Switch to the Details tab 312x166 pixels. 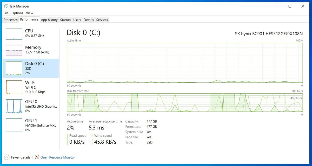pos(89,20)
